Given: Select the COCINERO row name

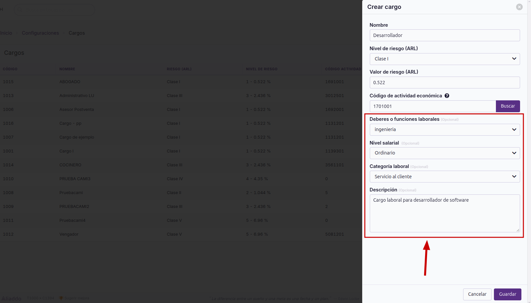Looking at the screenshot, I should (x=70, y=165).
